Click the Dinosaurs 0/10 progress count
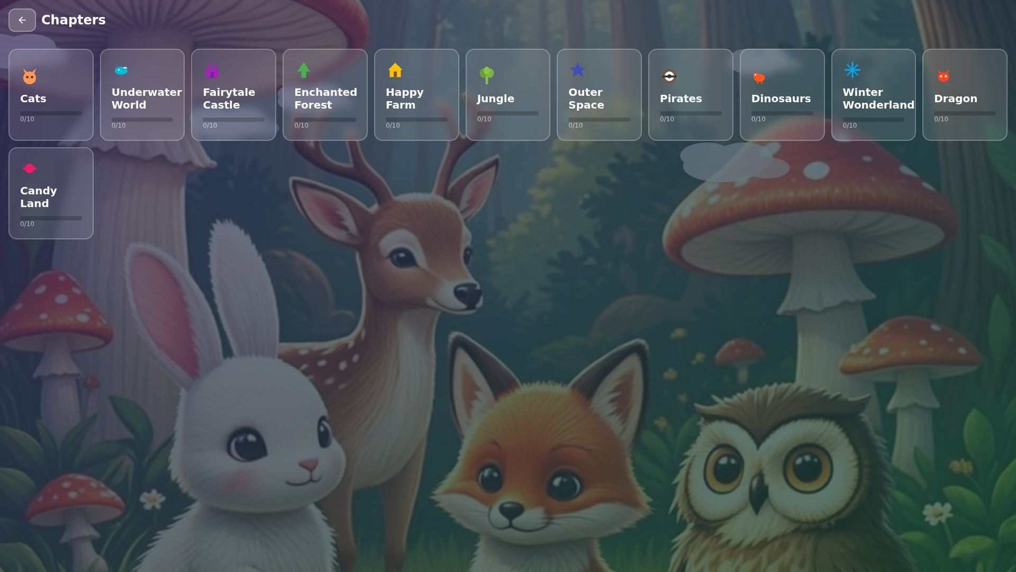 pyautogui.click(x=758, y=119)
